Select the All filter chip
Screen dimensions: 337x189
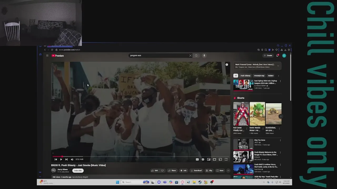(x=236, y=76)
